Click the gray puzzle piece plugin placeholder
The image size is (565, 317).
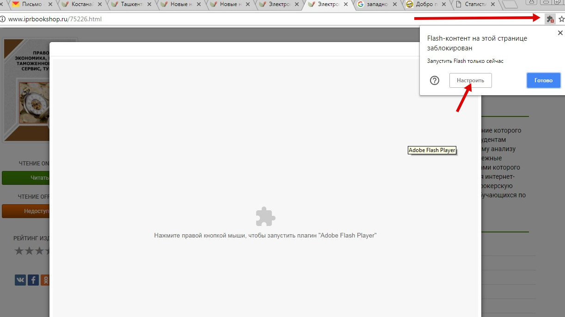[x=265, y=217]
